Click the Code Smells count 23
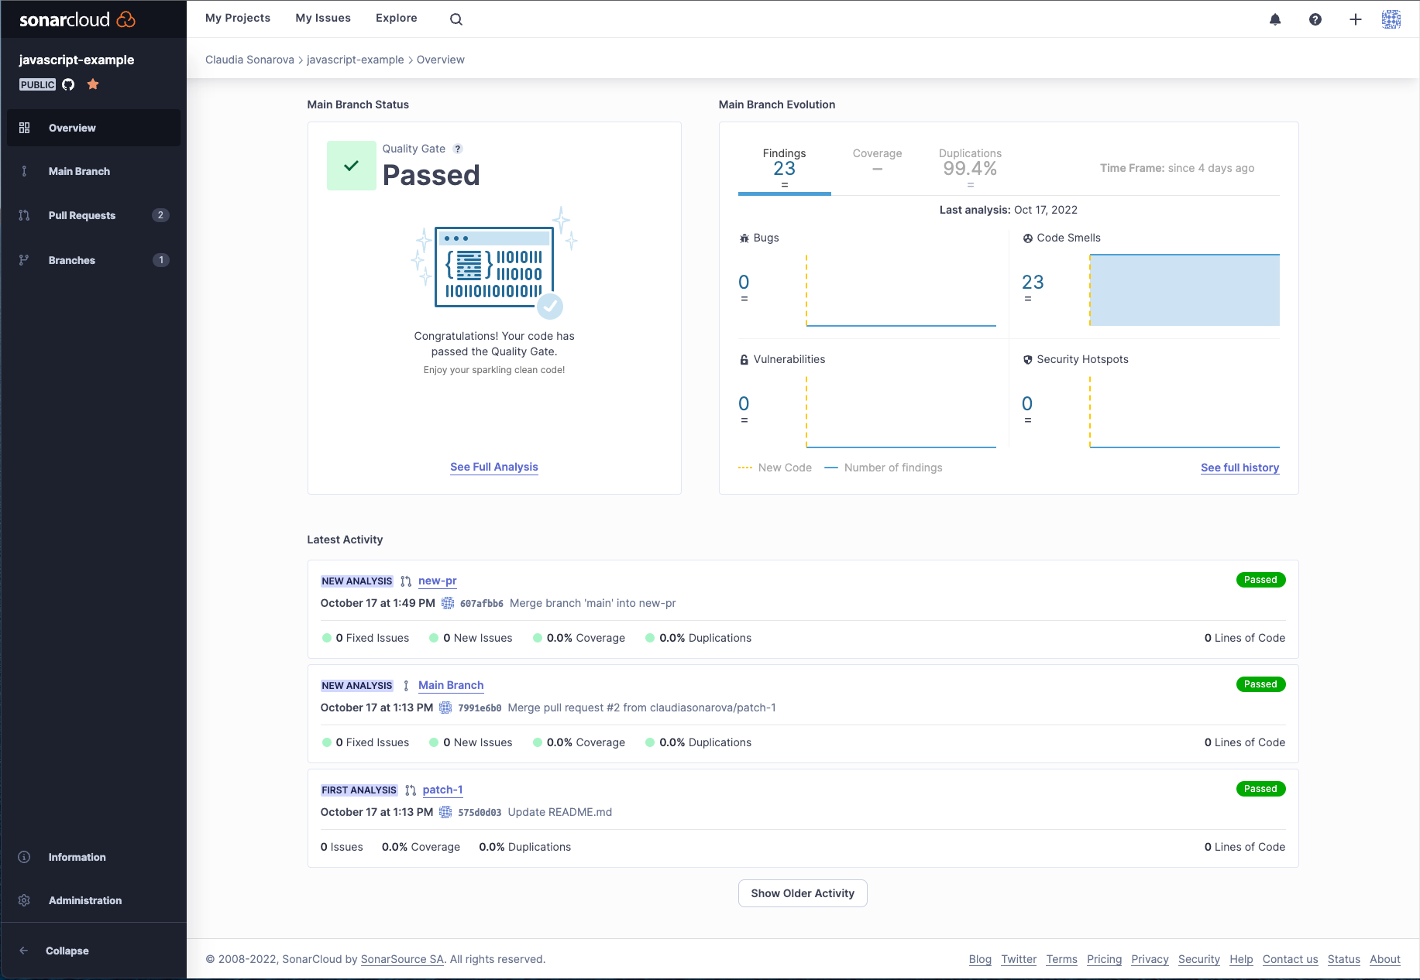This screenshot has height=980, width=1420. pos(1033,282)
